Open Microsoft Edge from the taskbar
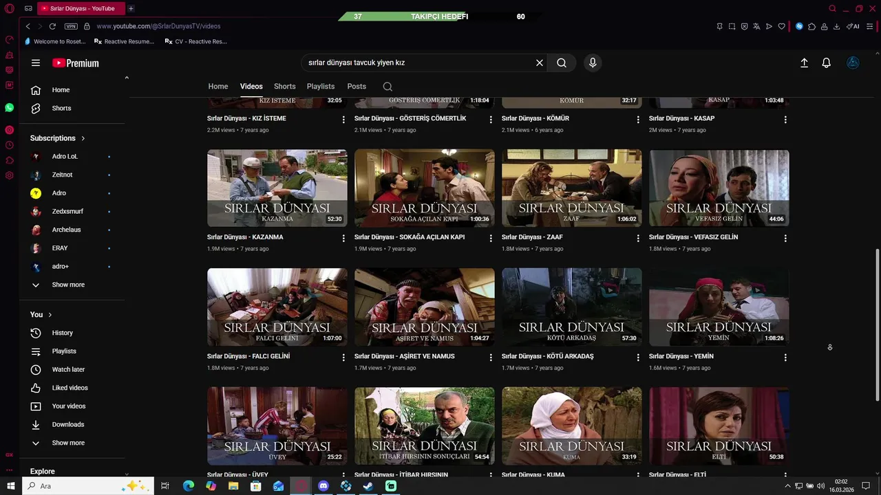 point(189,486)
